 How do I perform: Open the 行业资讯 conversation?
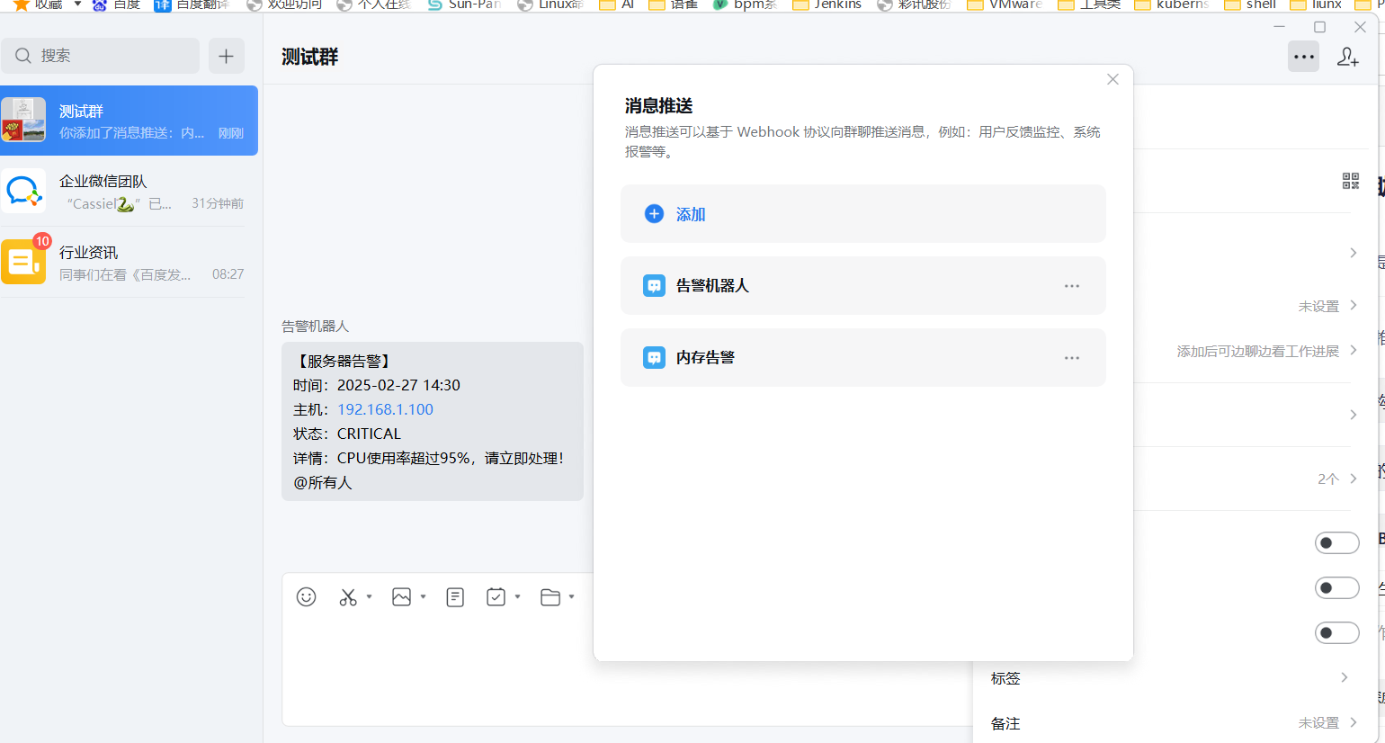[x=129, y=263]
